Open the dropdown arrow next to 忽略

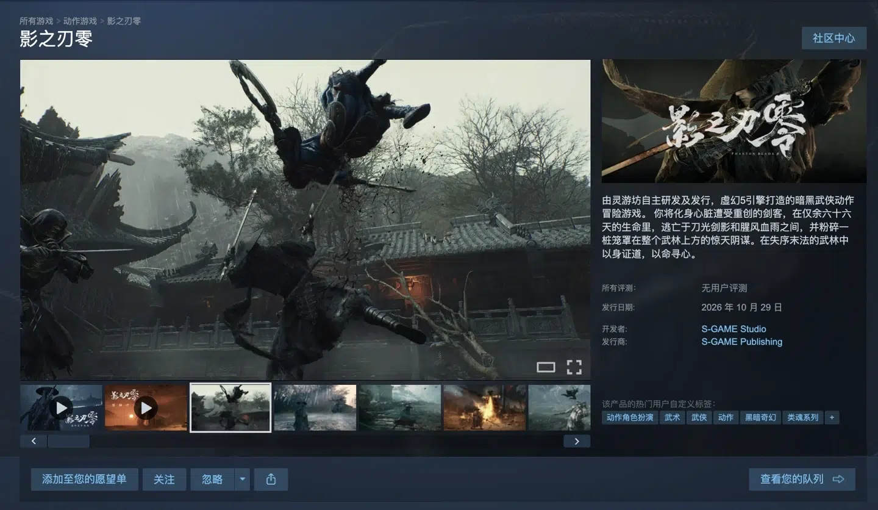pos(242,479)
